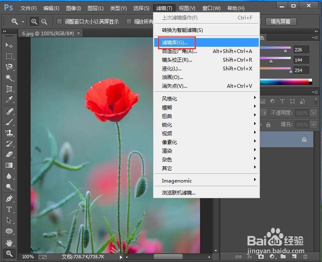
Task: Open the fill 100% dropdown arrow
Action: point(313,125)
